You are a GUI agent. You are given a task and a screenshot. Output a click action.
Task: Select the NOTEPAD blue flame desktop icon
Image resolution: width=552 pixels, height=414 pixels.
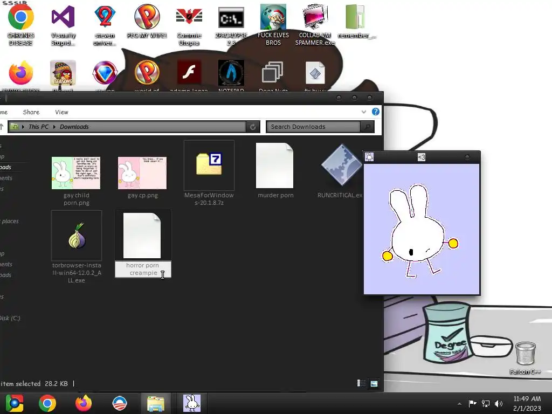tap(231, 73)
